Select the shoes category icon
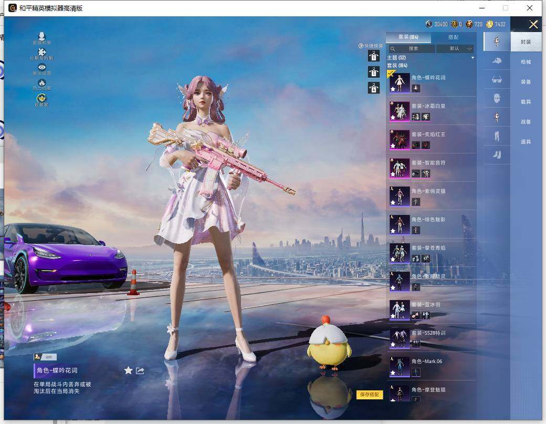This screenshot has width=546, height=424. pos(497,156)
